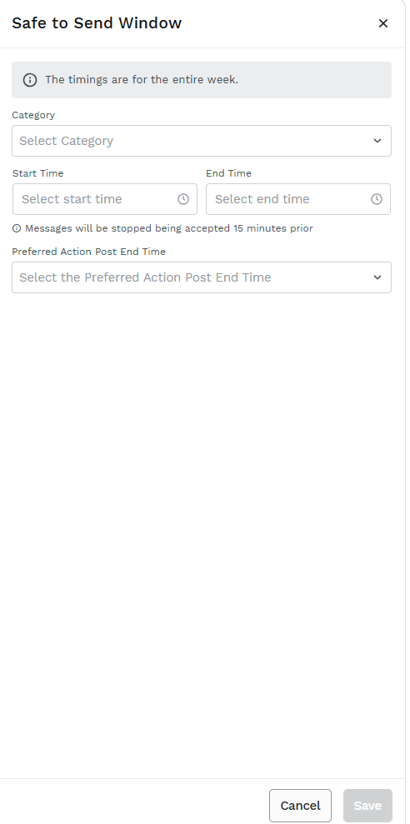Click the small info icon beside the Messages note
The image size is (410, 824).
[17, 228]
